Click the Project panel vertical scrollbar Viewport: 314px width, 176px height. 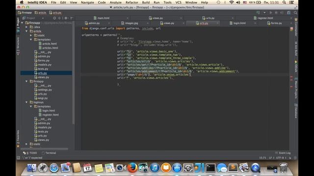point(73,73)
